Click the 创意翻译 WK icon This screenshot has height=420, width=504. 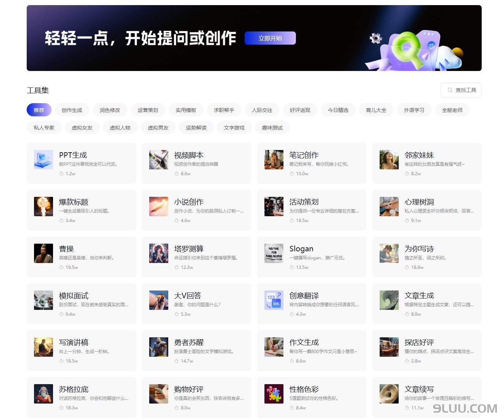coord(274,300)
